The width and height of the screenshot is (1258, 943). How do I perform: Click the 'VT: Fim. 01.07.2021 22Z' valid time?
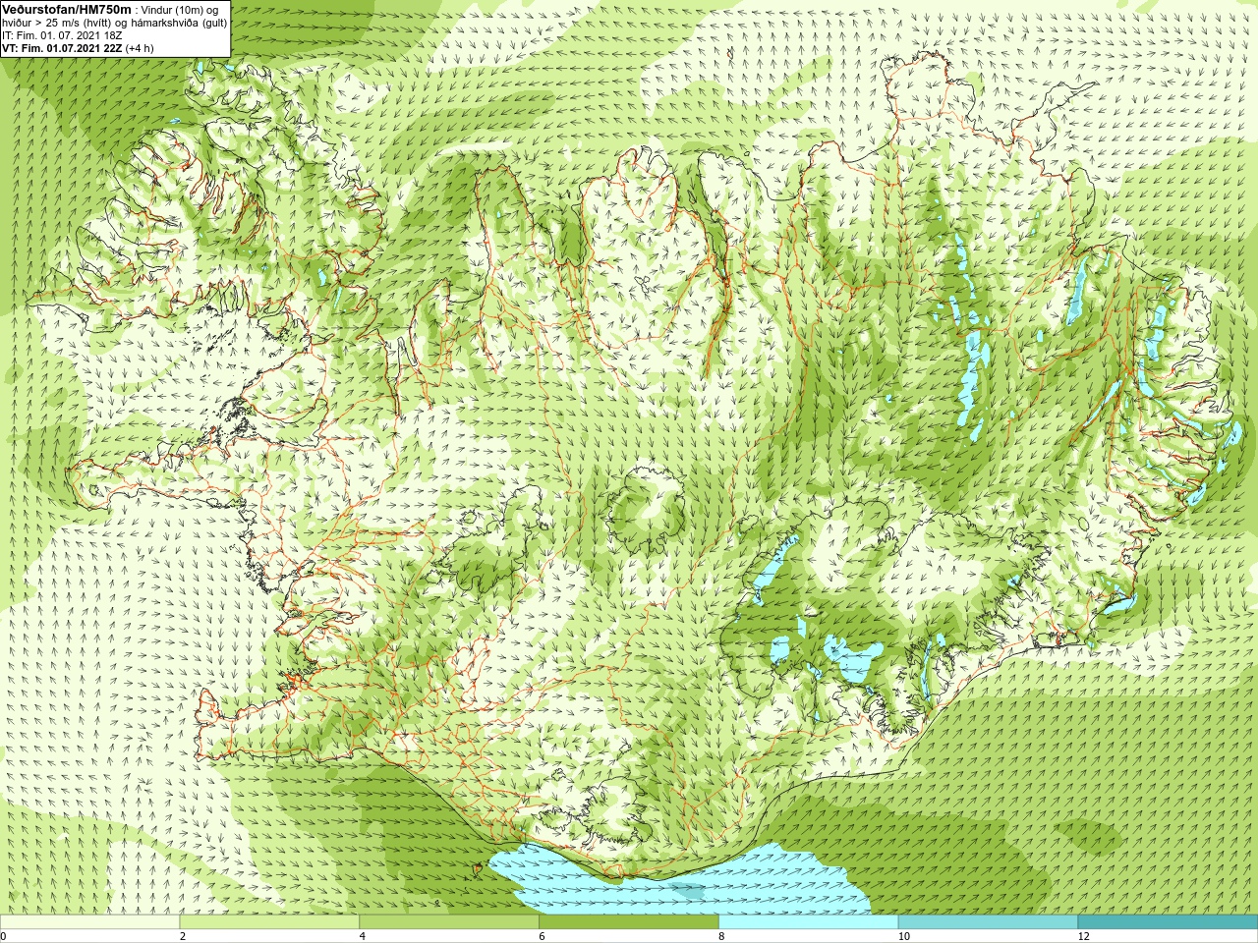tap(62, 48)
